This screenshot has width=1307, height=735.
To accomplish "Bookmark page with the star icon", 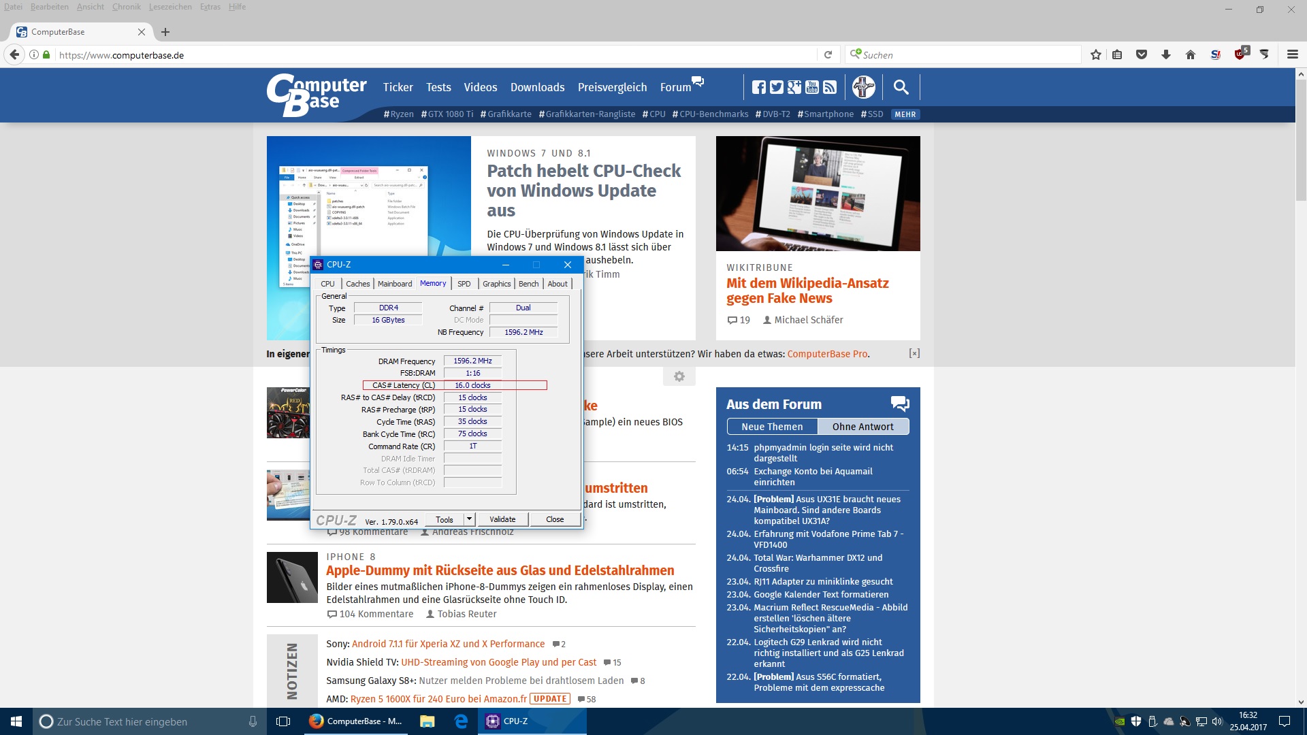I will [1095, 55].
